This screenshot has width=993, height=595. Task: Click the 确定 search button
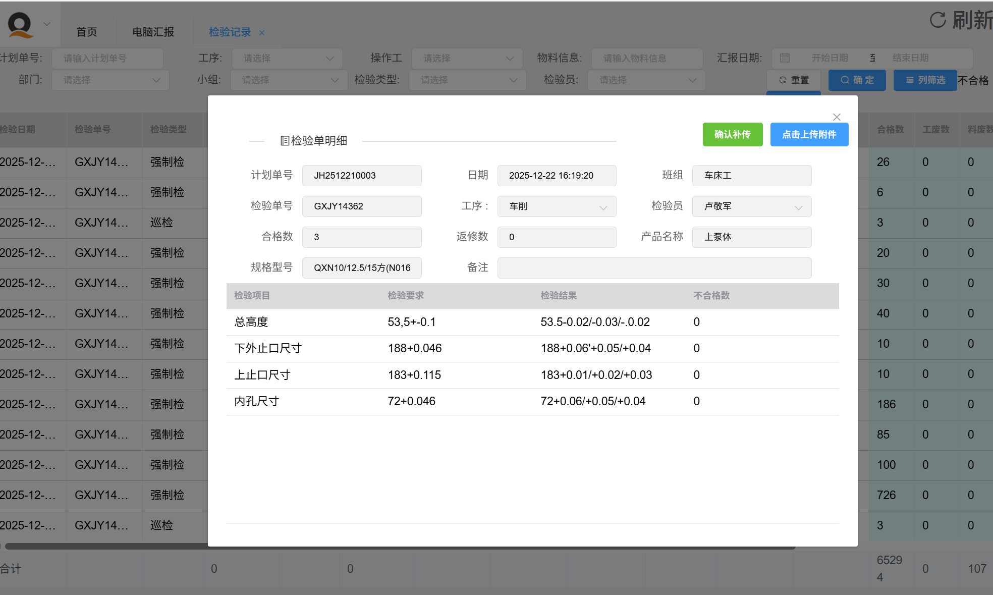(857, 80)
